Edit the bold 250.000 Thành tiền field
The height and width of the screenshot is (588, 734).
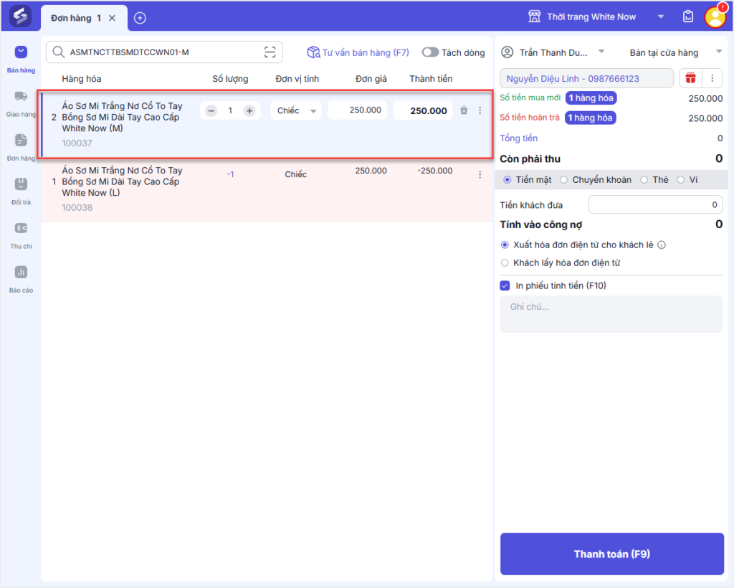click(x=423, y=111)
